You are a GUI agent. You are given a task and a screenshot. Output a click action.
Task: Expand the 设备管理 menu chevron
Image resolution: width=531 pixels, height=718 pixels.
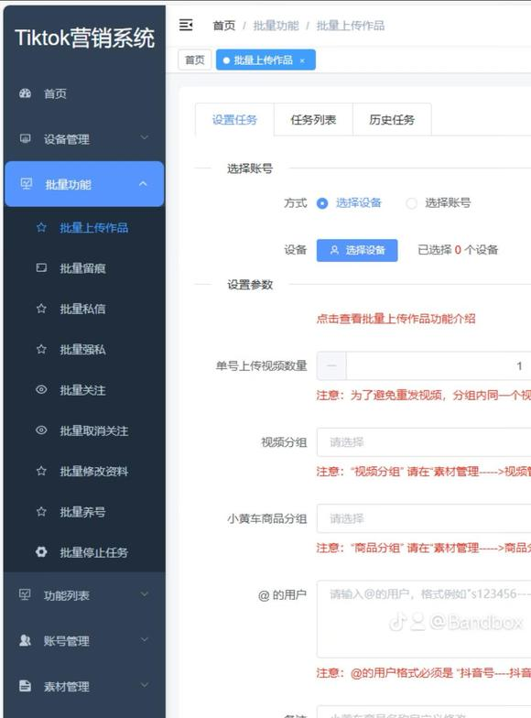[x=145, y=137]
